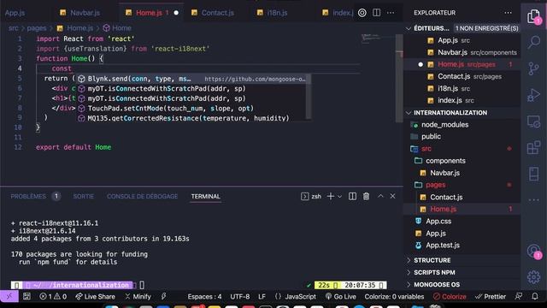Open the Extensions view

tap(533, 147)
